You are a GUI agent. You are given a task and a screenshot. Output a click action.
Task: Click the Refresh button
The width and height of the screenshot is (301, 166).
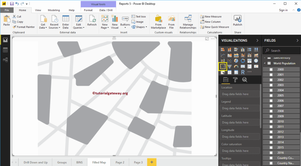[92, 21]
